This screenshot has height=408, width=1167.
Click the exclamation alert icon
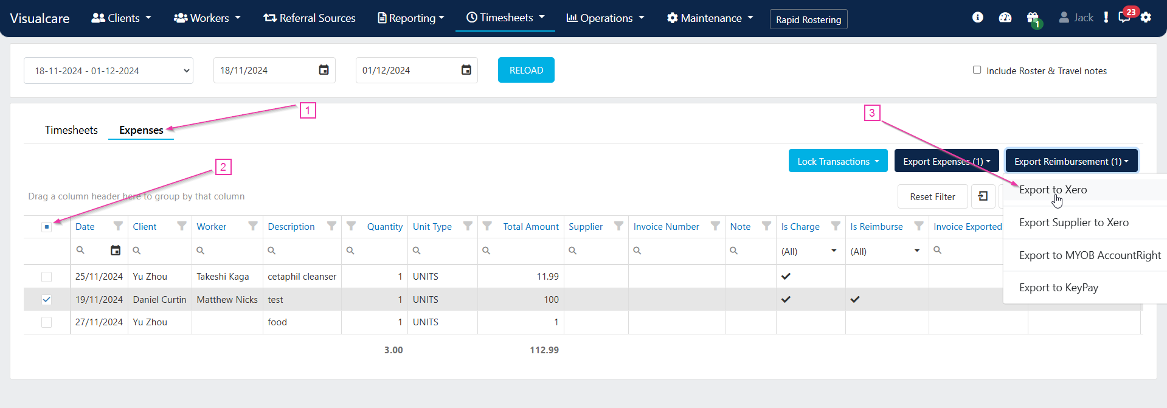1106,18
